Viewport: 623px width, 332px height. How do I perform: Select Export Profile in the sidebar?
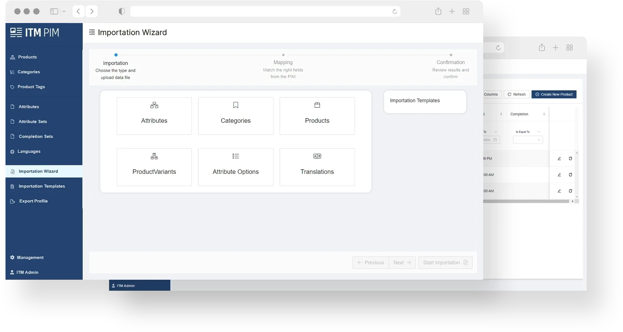[33, 201]
